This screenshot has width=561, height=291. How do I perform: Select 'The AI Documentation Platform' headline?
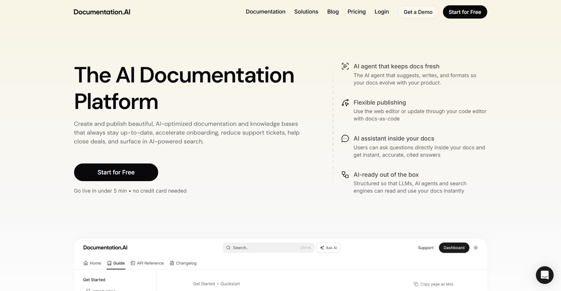tap(184, 88)
